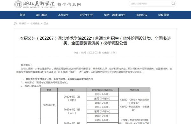Click the Hubei Institute of Fine Arts logo

(34, 4)
